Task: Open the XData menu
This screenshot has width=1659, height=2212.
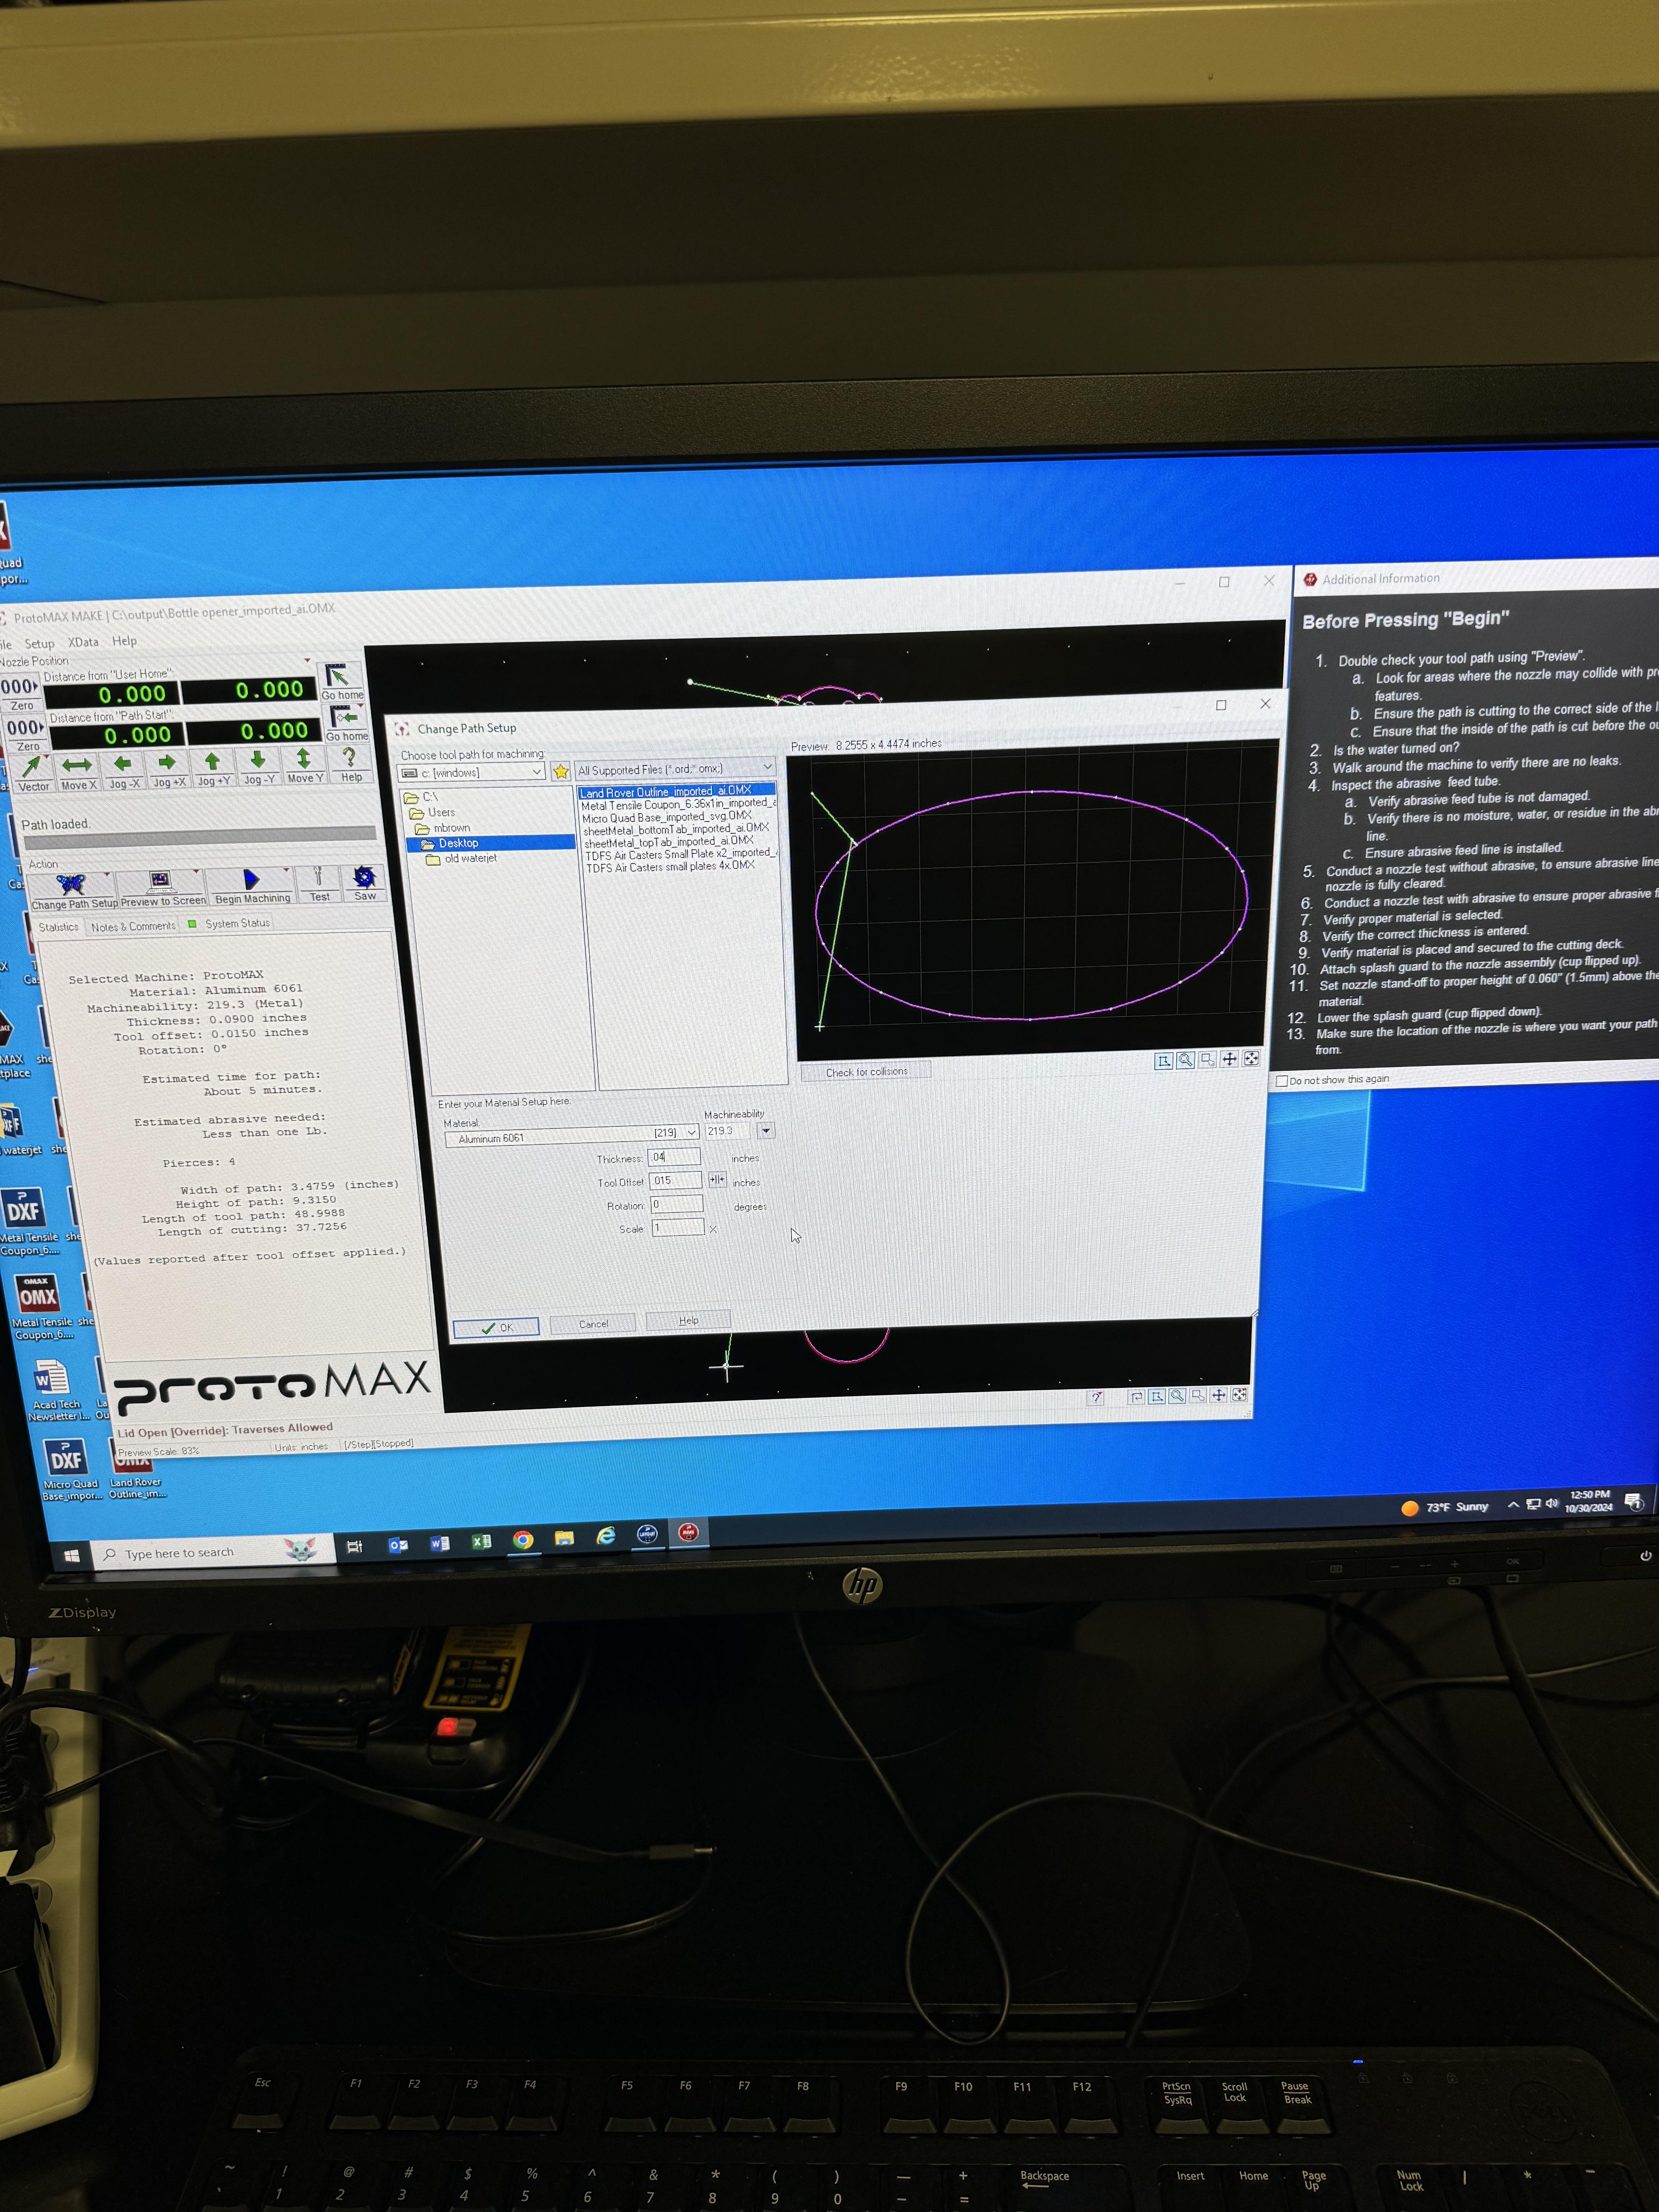Action: click(x=83, y=642)
